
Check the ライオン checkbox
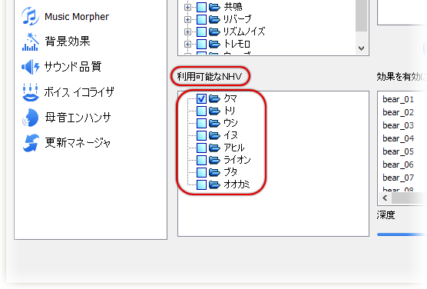click(201, 160)
